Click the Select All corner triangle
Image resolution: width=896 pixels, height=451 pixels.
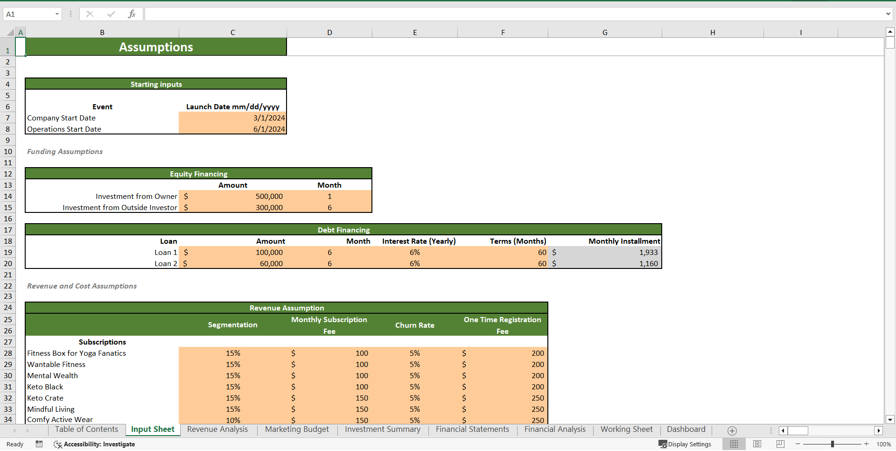(10, 32)
